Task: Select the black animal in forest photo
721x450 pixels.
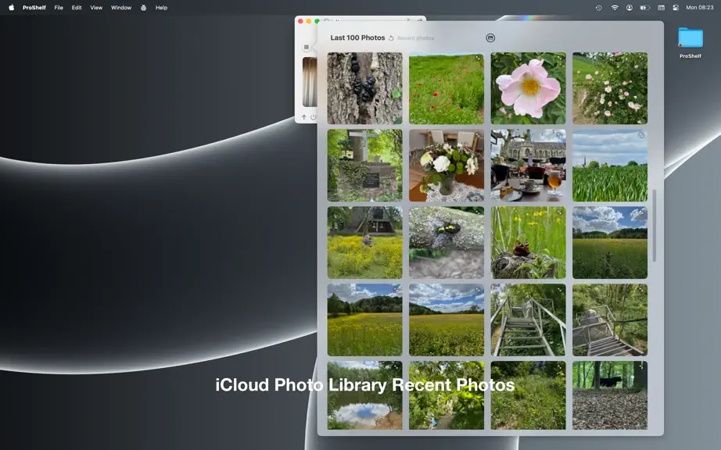Action: click(610, 395)
